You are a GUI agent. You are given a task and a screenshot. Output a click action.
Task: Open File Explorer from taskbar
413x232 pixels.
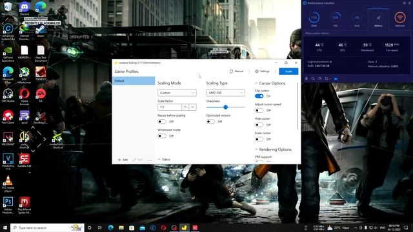coord(121,227)
